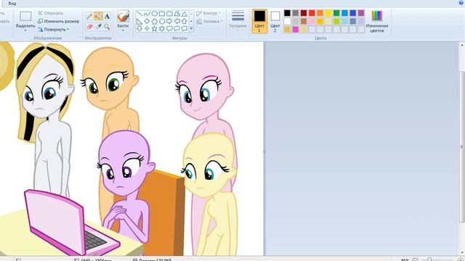Choose the straight Line shape
This screenshot has width=465, height=261.
click(x=139, y=14)
